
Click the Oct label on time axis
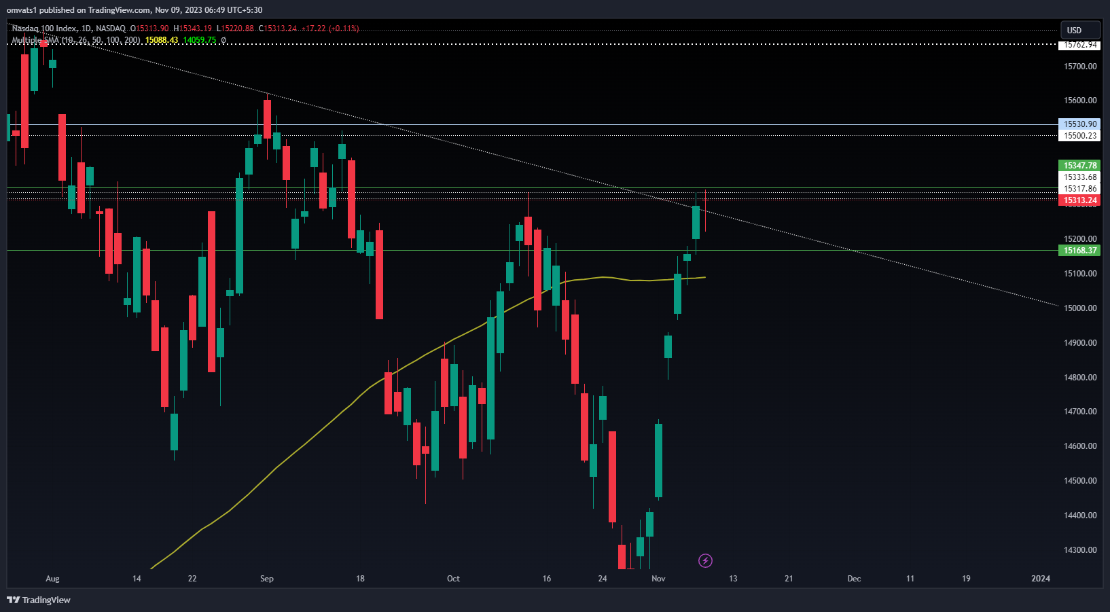453,579
